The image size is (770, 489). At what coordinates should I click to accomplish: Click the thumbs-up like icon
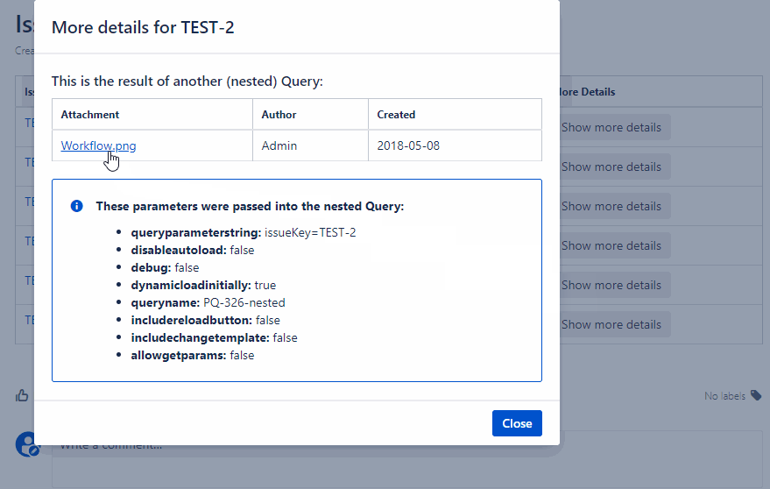(x=22, y=396)
